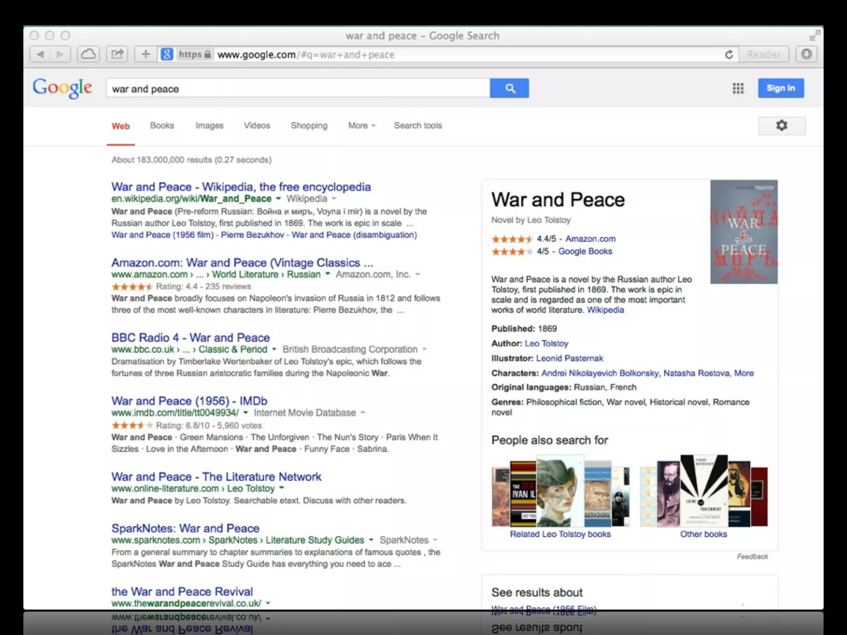Click the Share button in the toolbar
Screen dimensions: 847x635
click(x=117, y=54)
